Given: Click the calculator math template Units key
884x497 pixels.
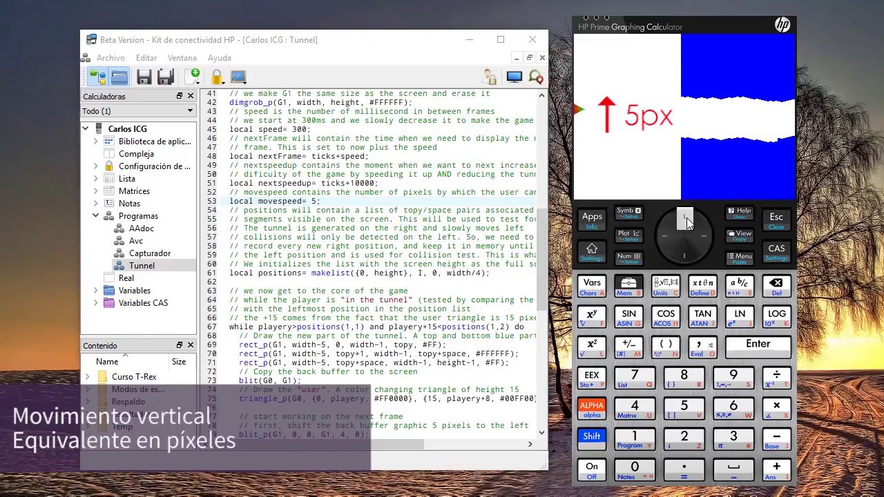Looking at the screenshot, I should click(x=665, y=285).
